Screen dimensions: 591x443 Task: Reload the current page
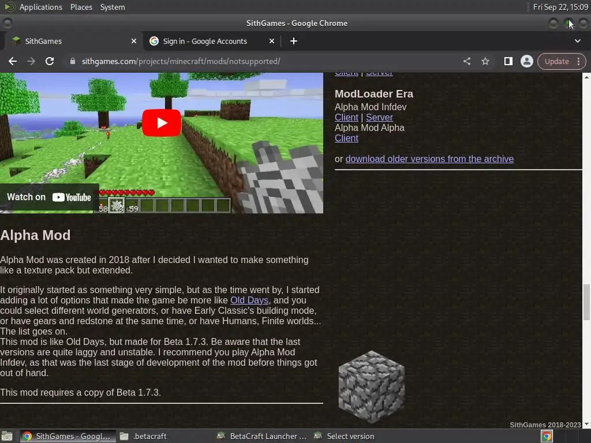pos(50,61)
